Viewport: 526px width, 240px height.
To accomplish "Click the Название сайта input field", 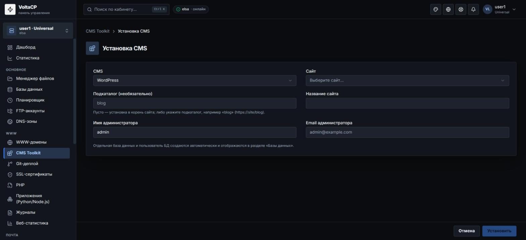I will coord(407,103).
